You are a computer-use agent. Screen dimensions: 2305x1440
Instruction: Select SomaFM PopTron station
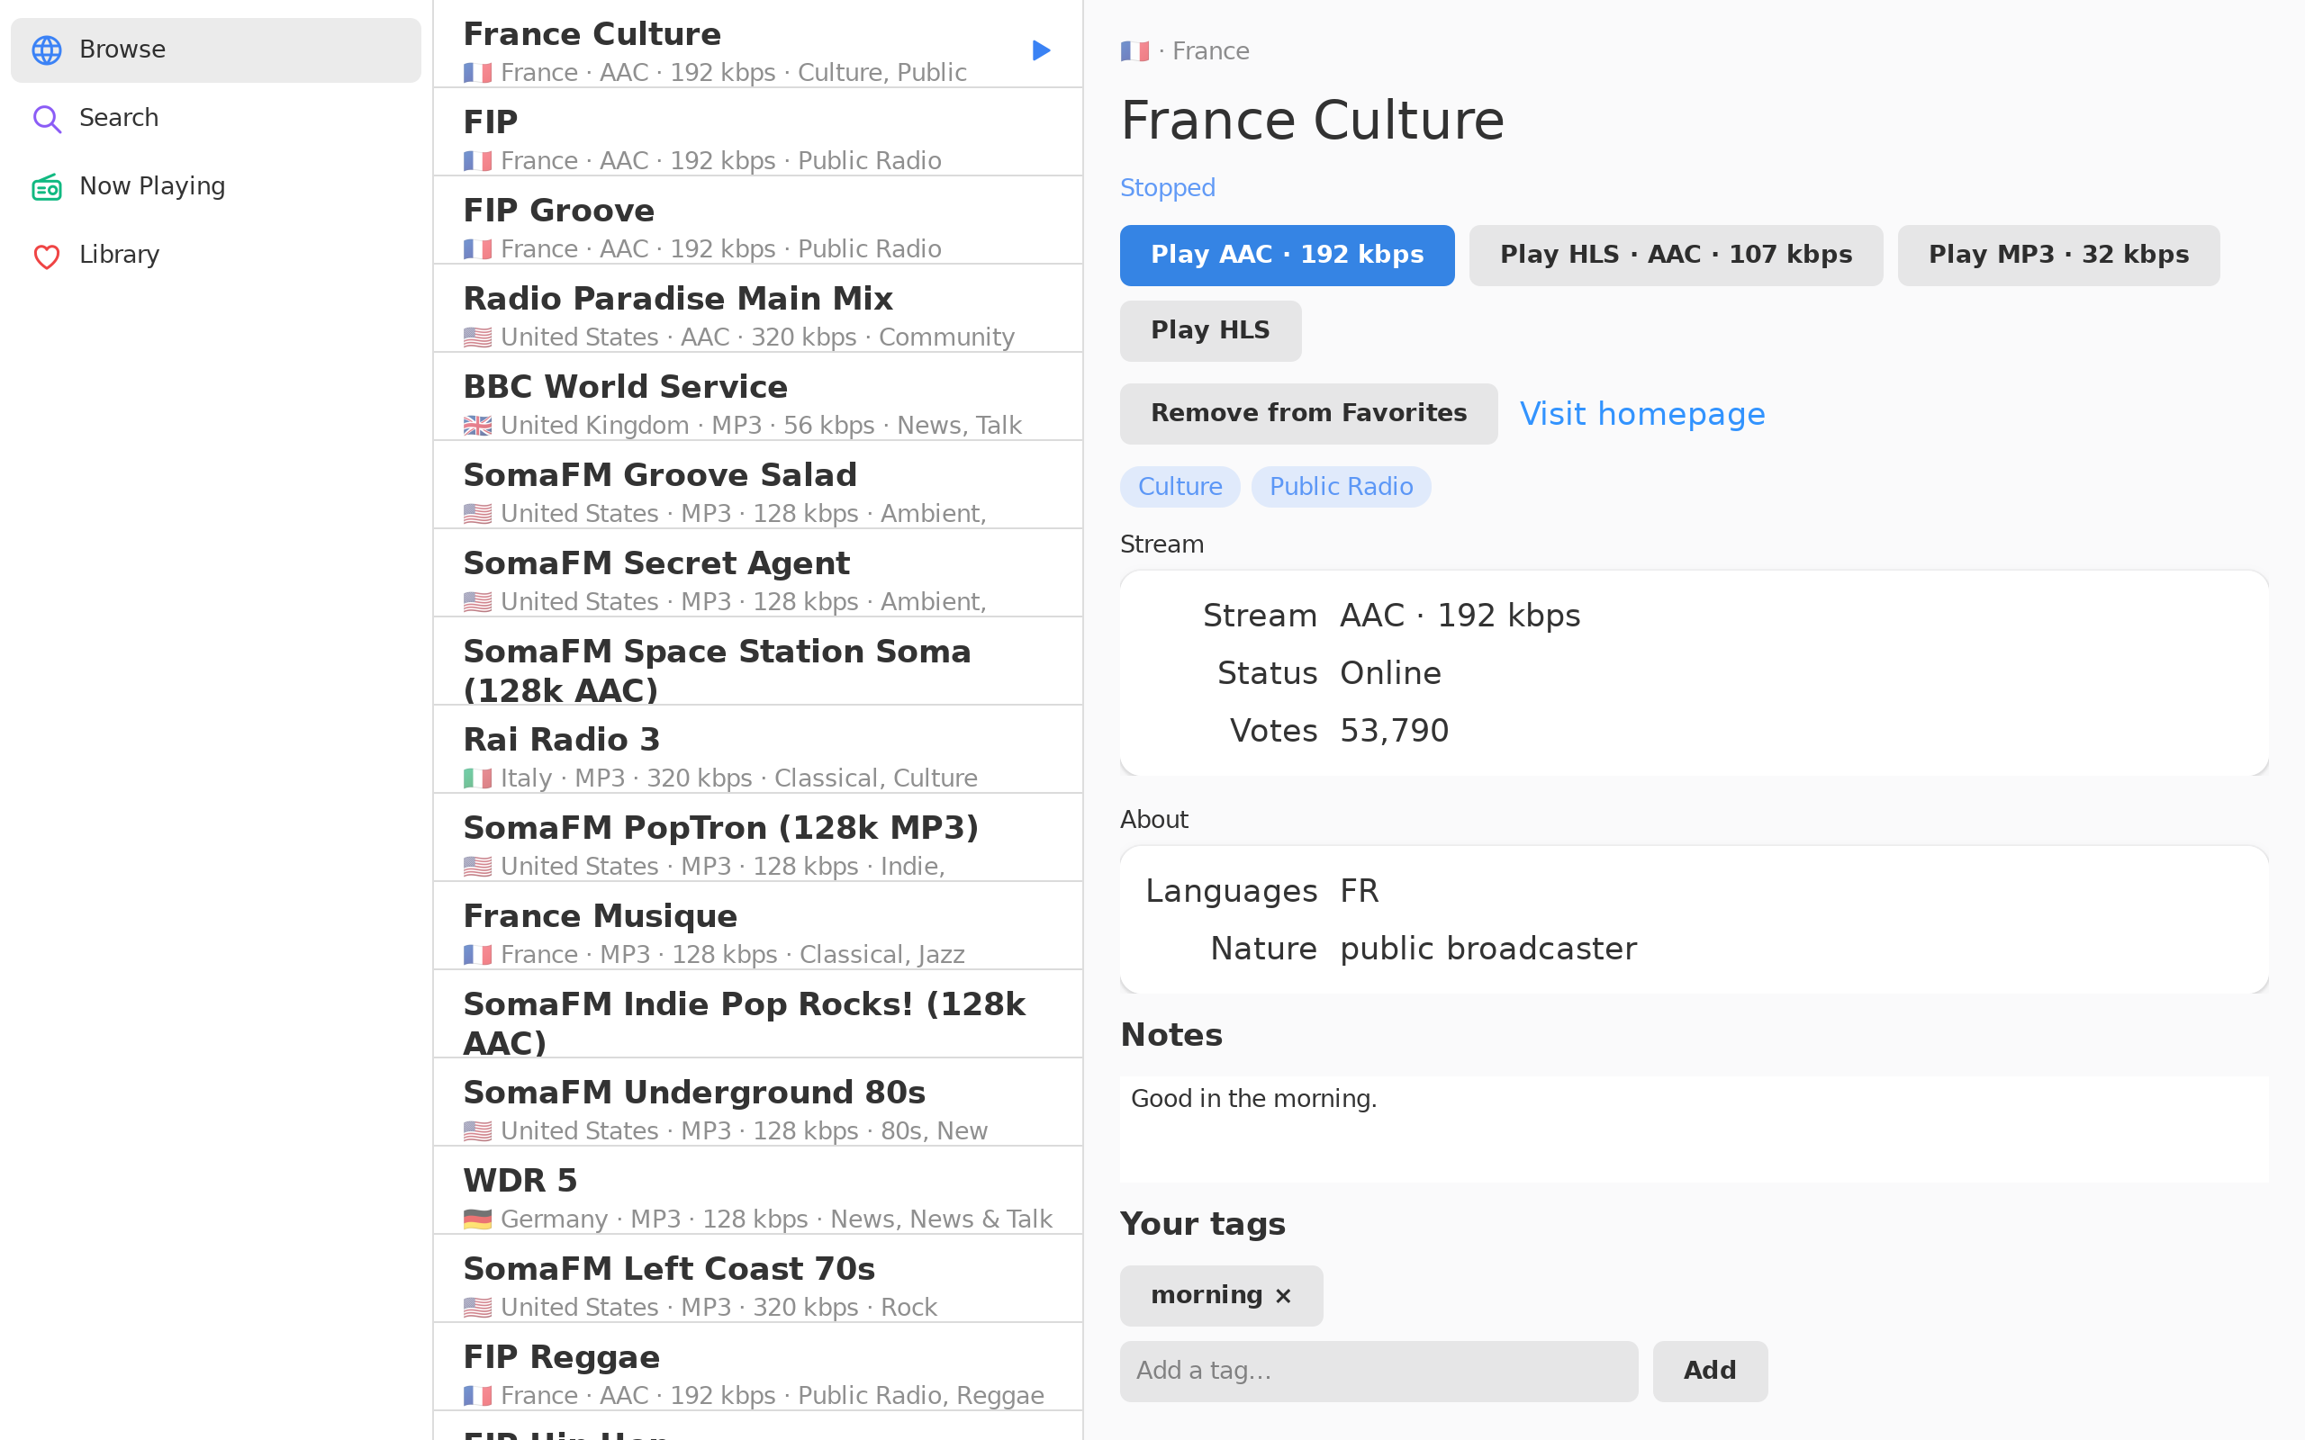click(x=758, y=838)
